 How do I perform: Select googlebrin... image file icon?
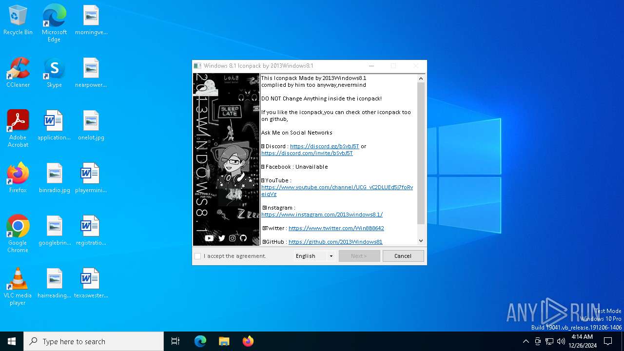[x=54, y=231]
